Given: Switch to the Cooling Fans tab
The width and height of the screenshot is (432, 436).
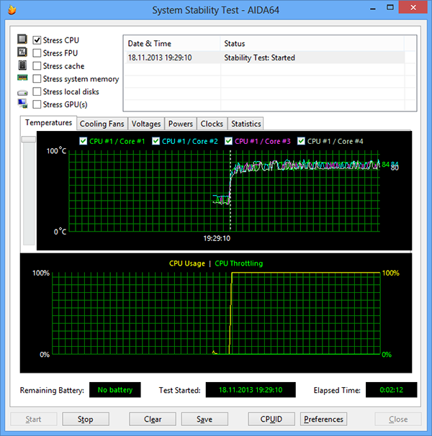Looking at the screenshot, I should [x=102, y=124].
